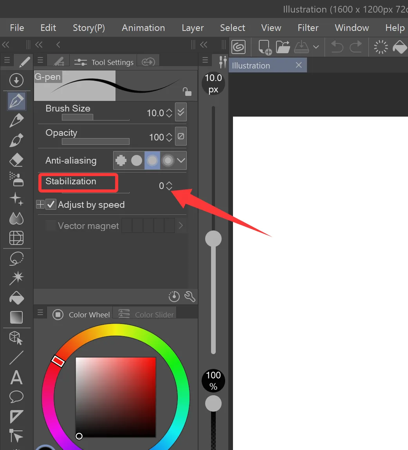Collapse the leftmost tool palette dock
The image size is (408, 450).
point(5,45)
